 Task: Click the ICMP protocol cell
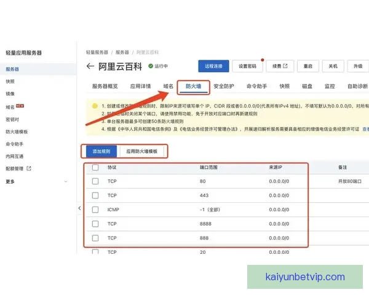point(113,210)
